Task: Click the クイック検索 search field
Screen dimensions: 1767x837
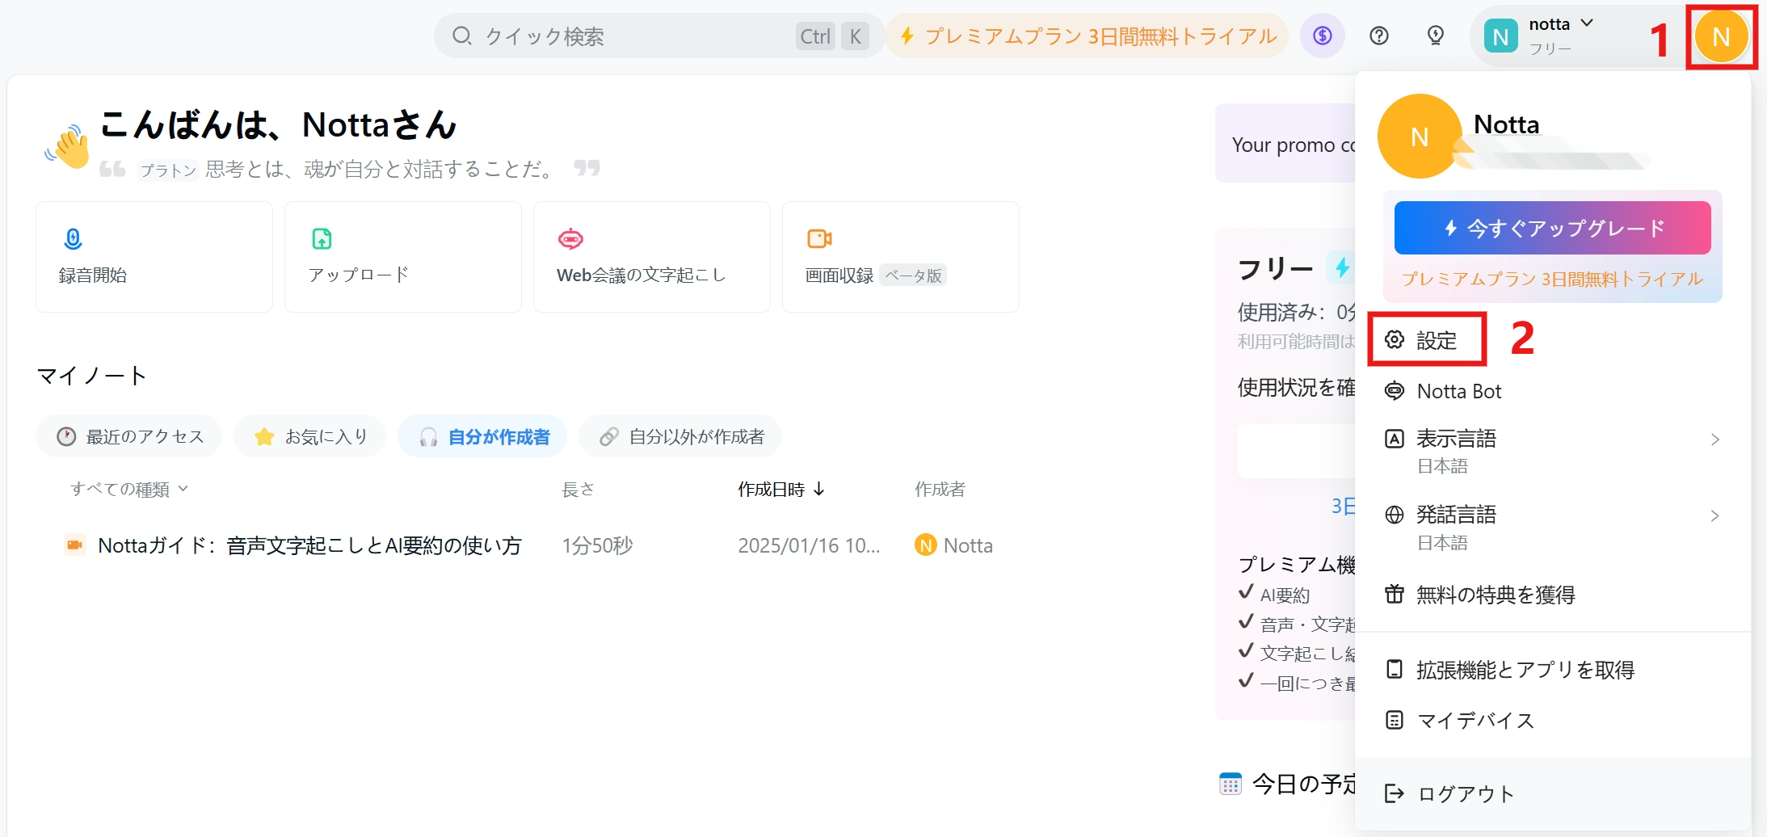Action: point(658,36)
